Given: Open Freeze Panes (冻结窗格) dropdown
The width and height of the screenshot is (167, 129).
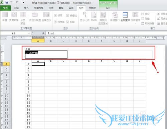Looking at the screenshot, I should pos(135,18).
